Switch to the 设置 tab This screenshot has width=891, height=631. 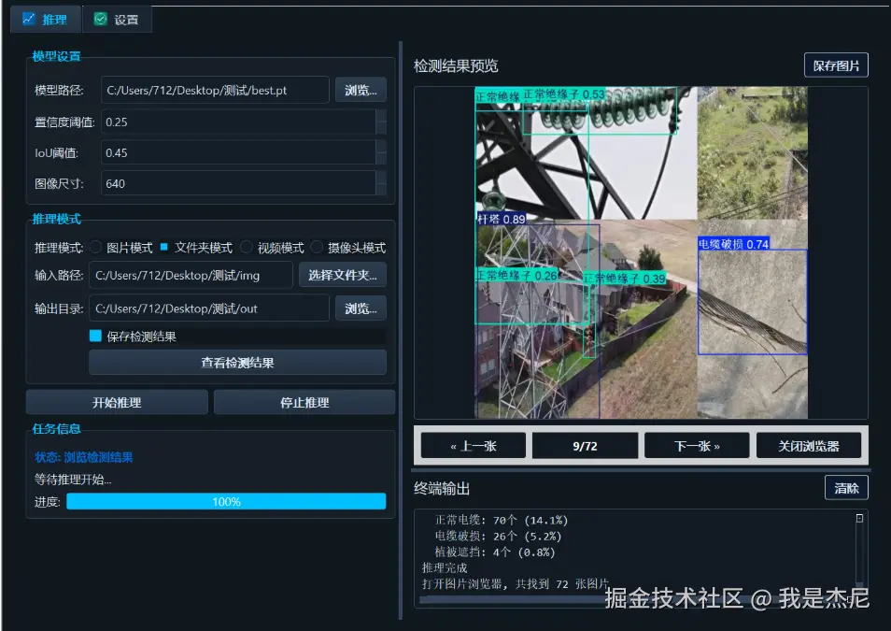click(x=118, y=18)
